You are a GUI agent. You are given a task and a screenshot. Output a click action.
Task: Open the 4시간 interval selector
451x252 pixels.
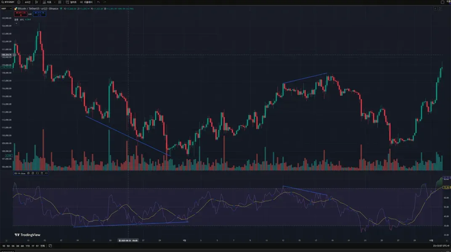[28, 2]
